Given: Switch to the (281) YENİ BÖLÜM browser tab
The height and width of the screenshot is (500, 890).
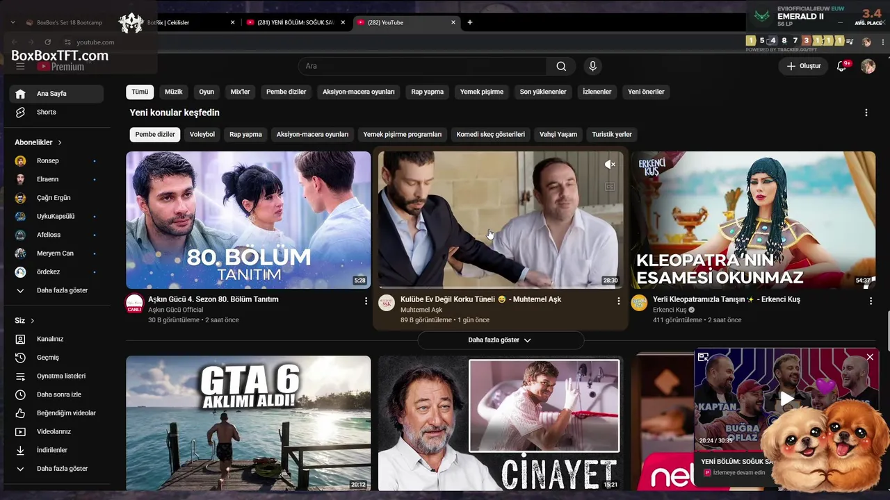Looking at the screenshot, I should click(295, 22).
